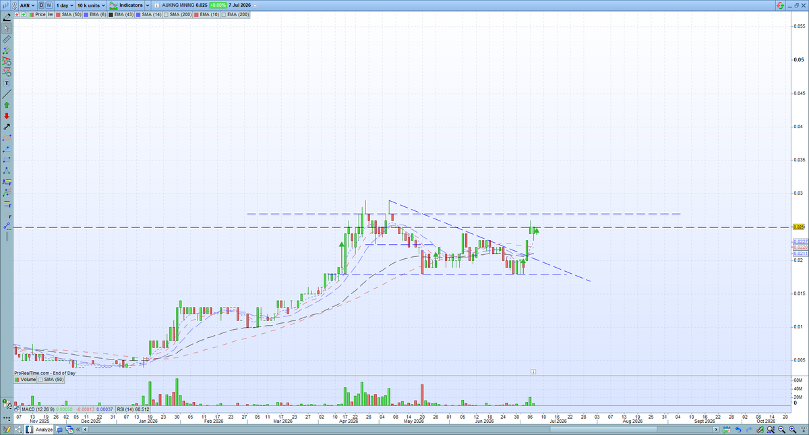Select the Fibonacci retracement tool
This screenshot has height=435, width=809.
pos(7,204)
